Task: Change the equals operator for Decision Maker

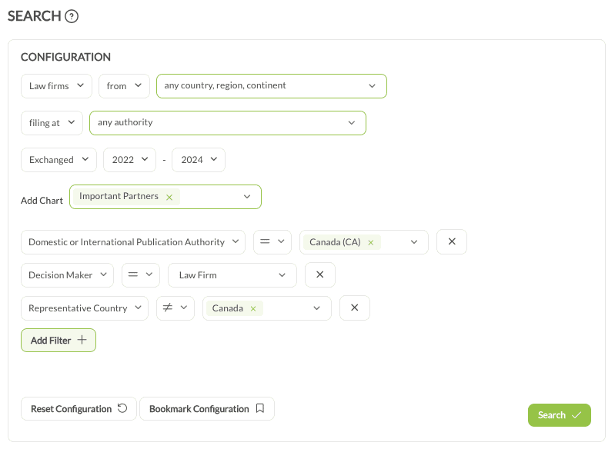Action: pos(140,275)
